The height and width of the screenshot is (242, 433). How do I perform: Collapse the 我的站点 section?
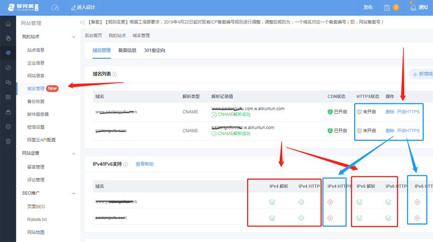coord(74,37)
